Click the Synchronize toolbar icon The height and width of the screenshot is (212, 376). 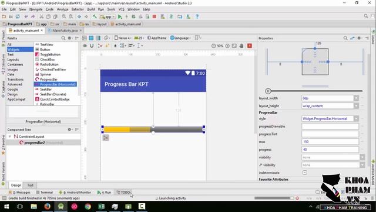point(18,16)
